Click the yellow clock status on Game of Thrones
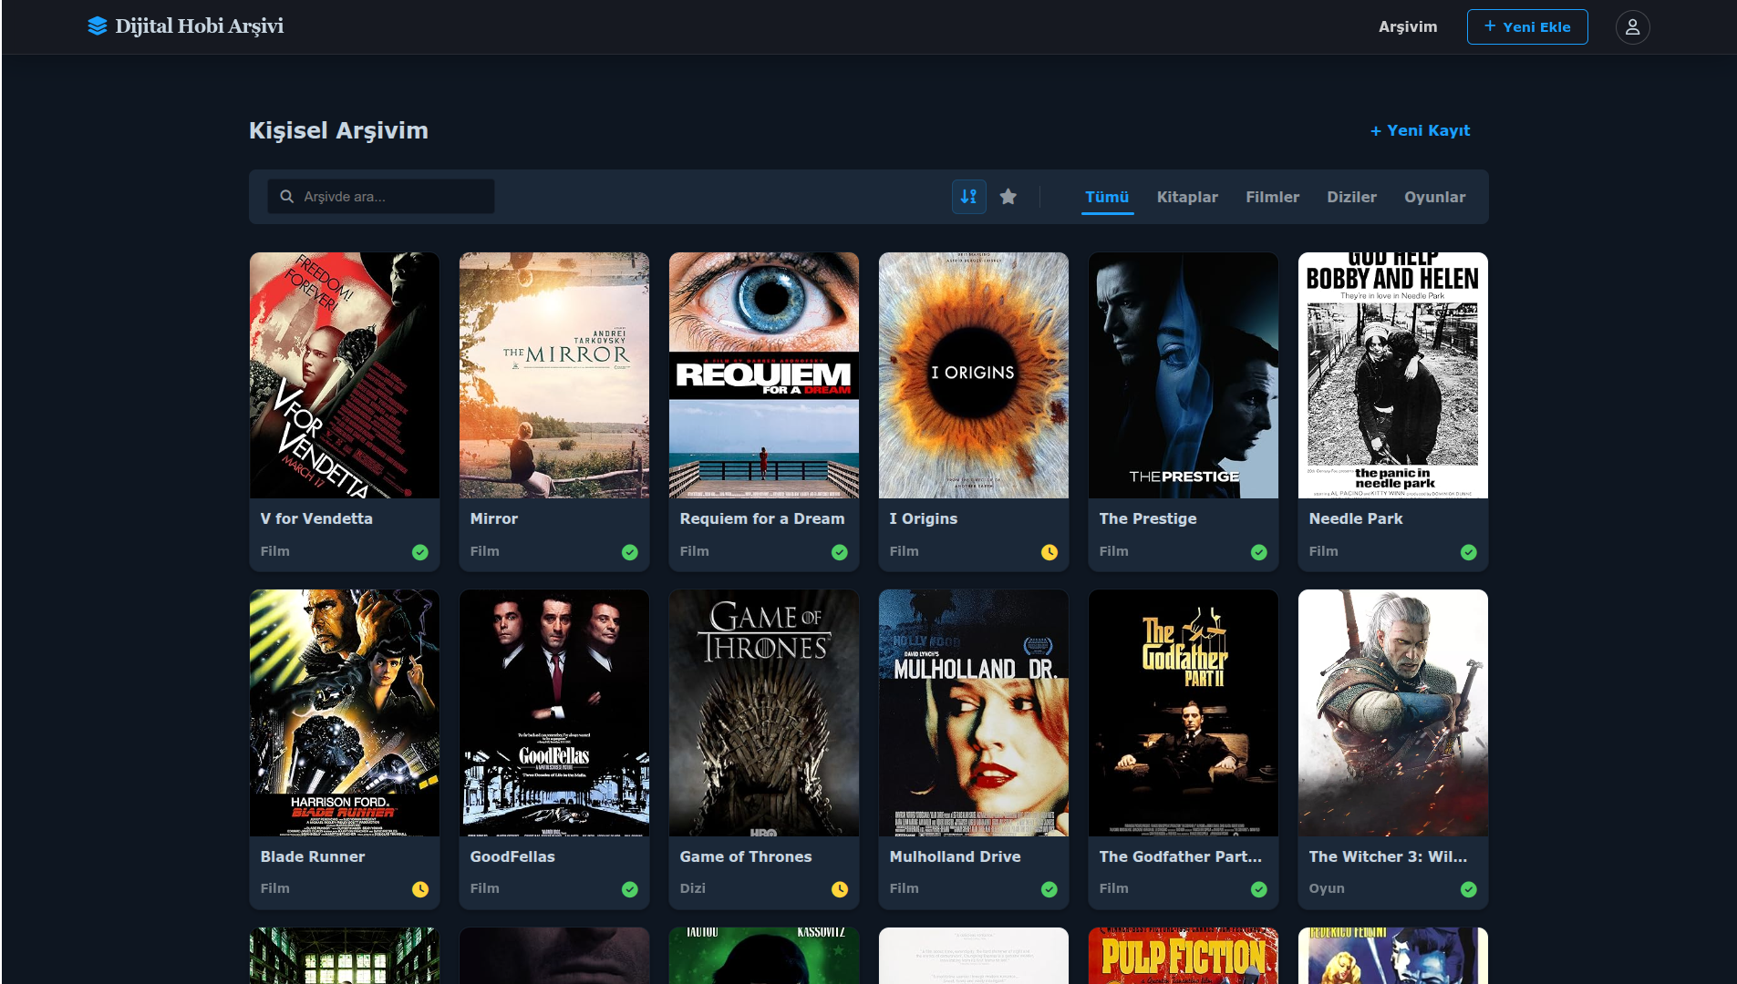Image resolution: width=1737 pixels, height=984 pixels. [840, 889]
